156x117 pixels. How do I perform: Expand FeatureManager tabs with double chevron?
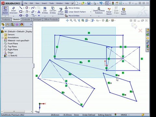point(31,24)
